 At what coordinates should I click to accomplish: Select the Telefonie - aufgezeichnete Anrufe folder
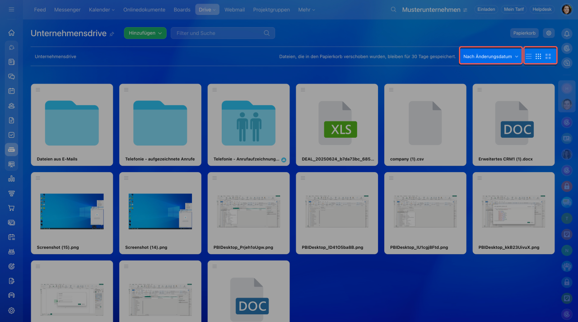click(x=160, y=124)
